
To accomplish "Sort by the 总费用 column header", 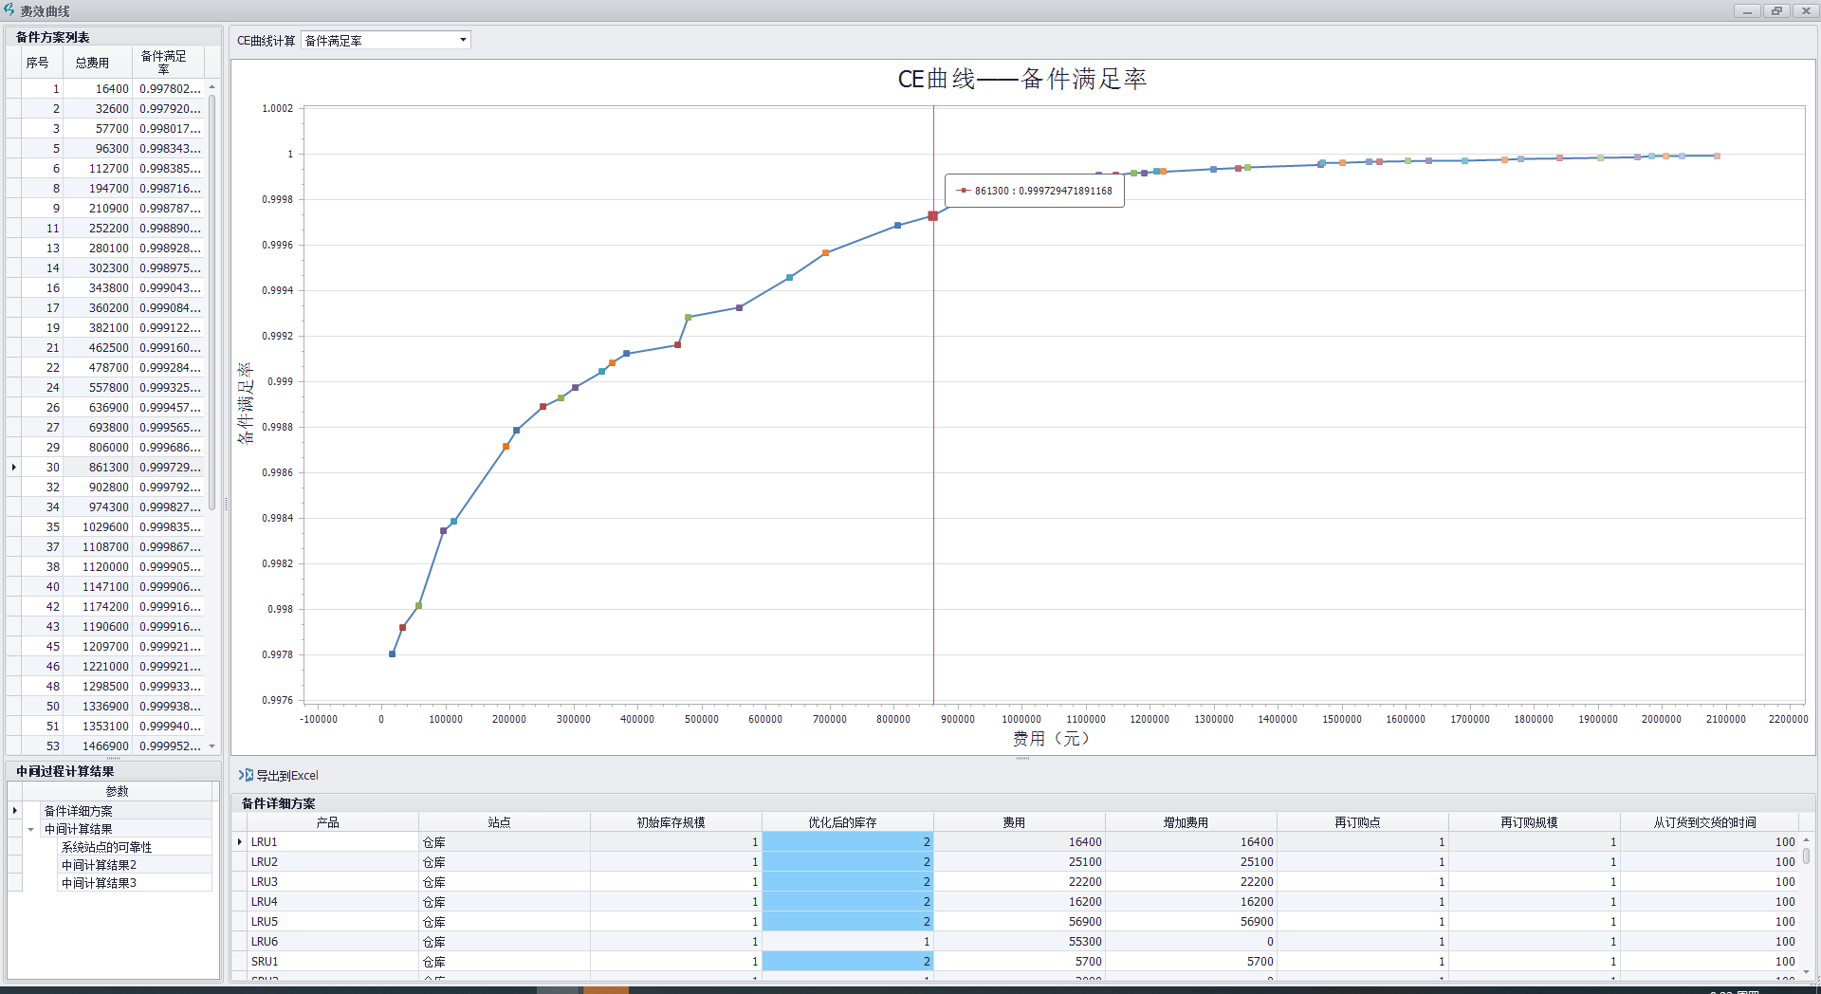I will pyautogui.click(x=92, y=63).
